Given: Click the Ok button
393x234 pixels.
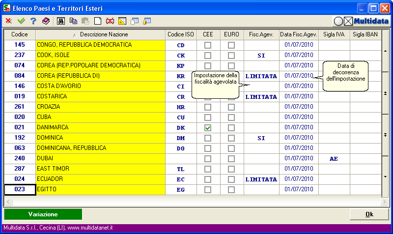Looking at the screenshot, I should point(369,214).
